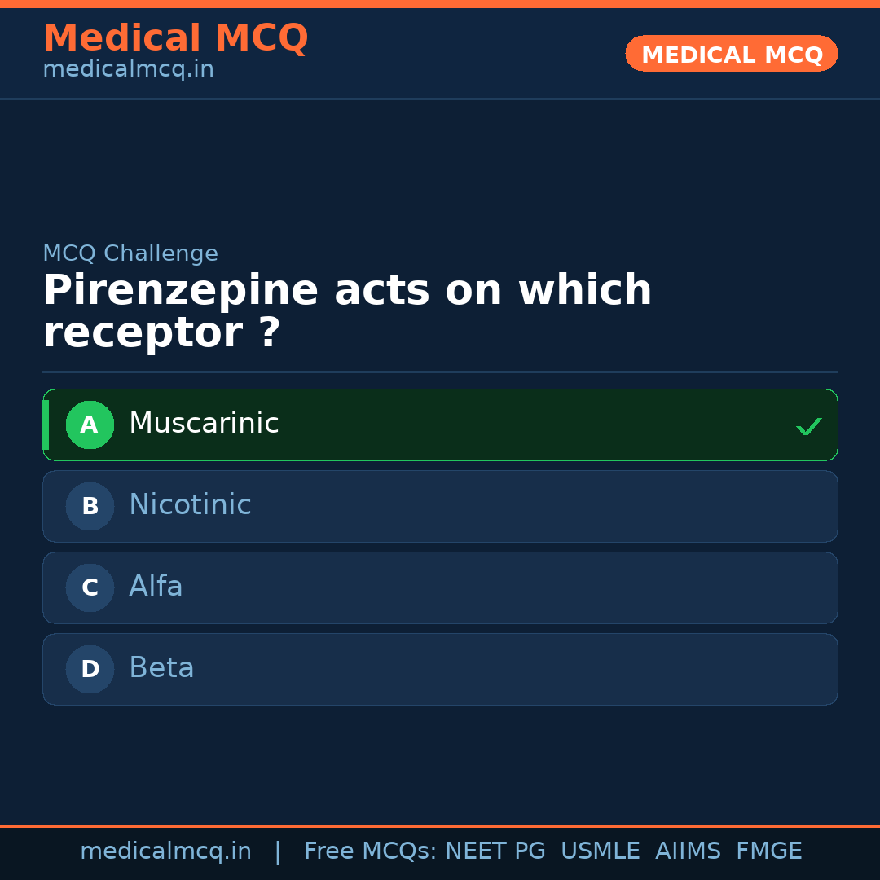Choose the Alfa answer option
The width and height of the screenshot is (880, 880).
click(x=156, y=587)
